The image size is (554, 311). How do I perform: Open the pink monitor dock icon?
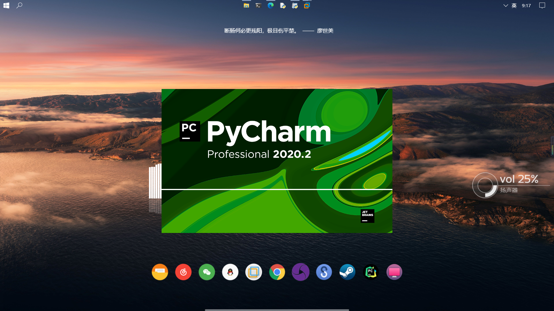click(394, 272)
